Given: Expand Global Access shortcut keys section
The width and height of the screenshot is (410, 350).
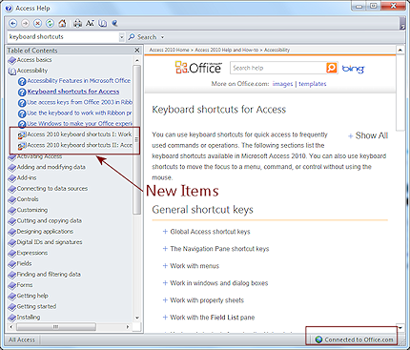Looking at the screenshot, I should point(206,232).
